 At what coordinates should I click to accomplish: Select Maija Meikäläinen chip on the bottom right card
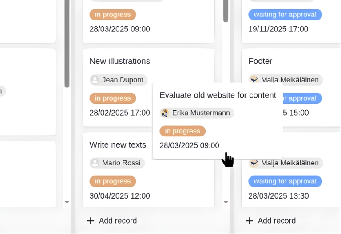pos(285,163)
